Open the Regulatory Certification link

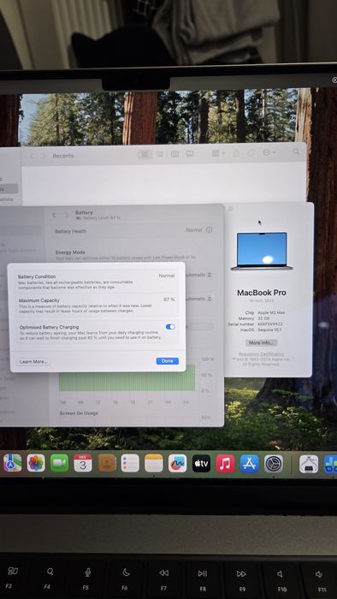tap(261, 354)
